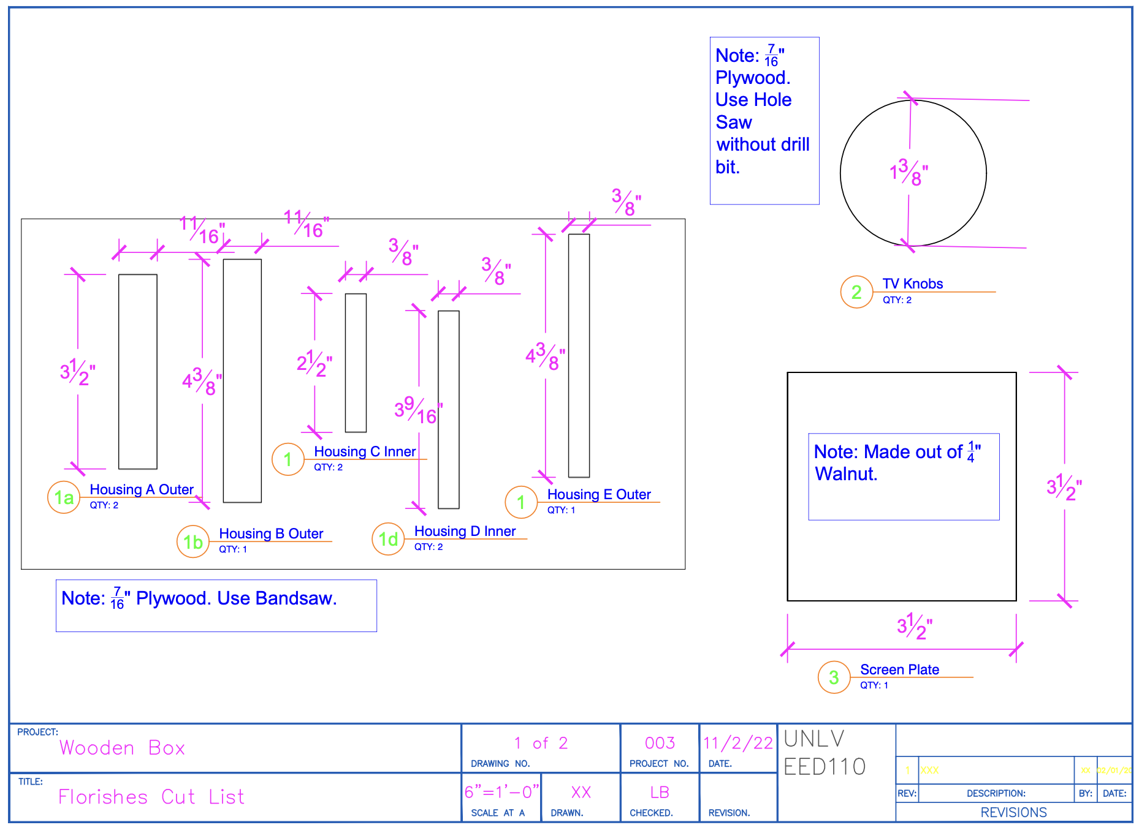Click the number 2 balloon beside TV Knobs
Image resolution: width=1139 pixels, height=833 pixels.
pos(856,292)
